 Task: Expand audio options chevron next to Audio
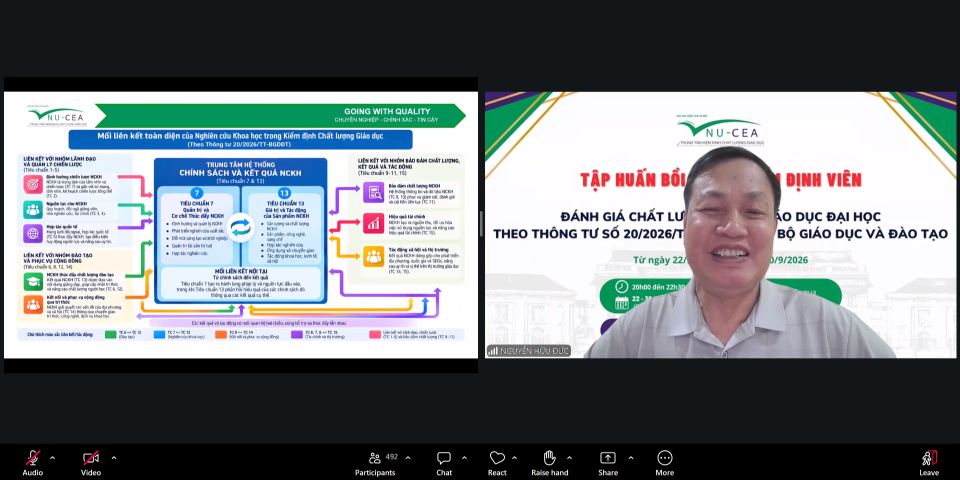coord(52,457)
